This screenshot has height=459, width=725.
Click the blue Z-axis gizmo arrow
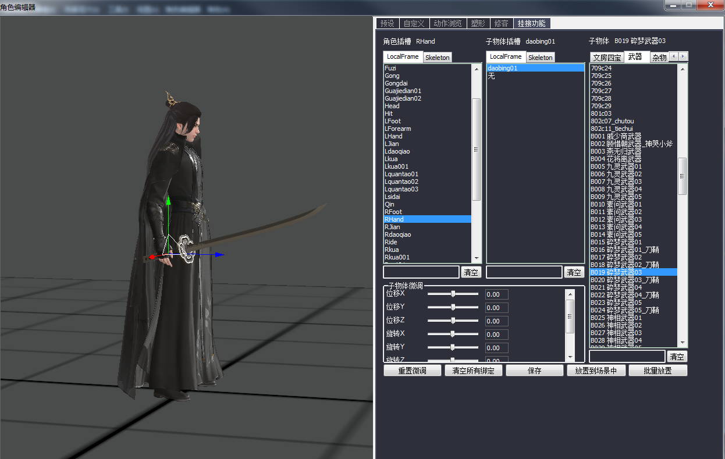219,254
